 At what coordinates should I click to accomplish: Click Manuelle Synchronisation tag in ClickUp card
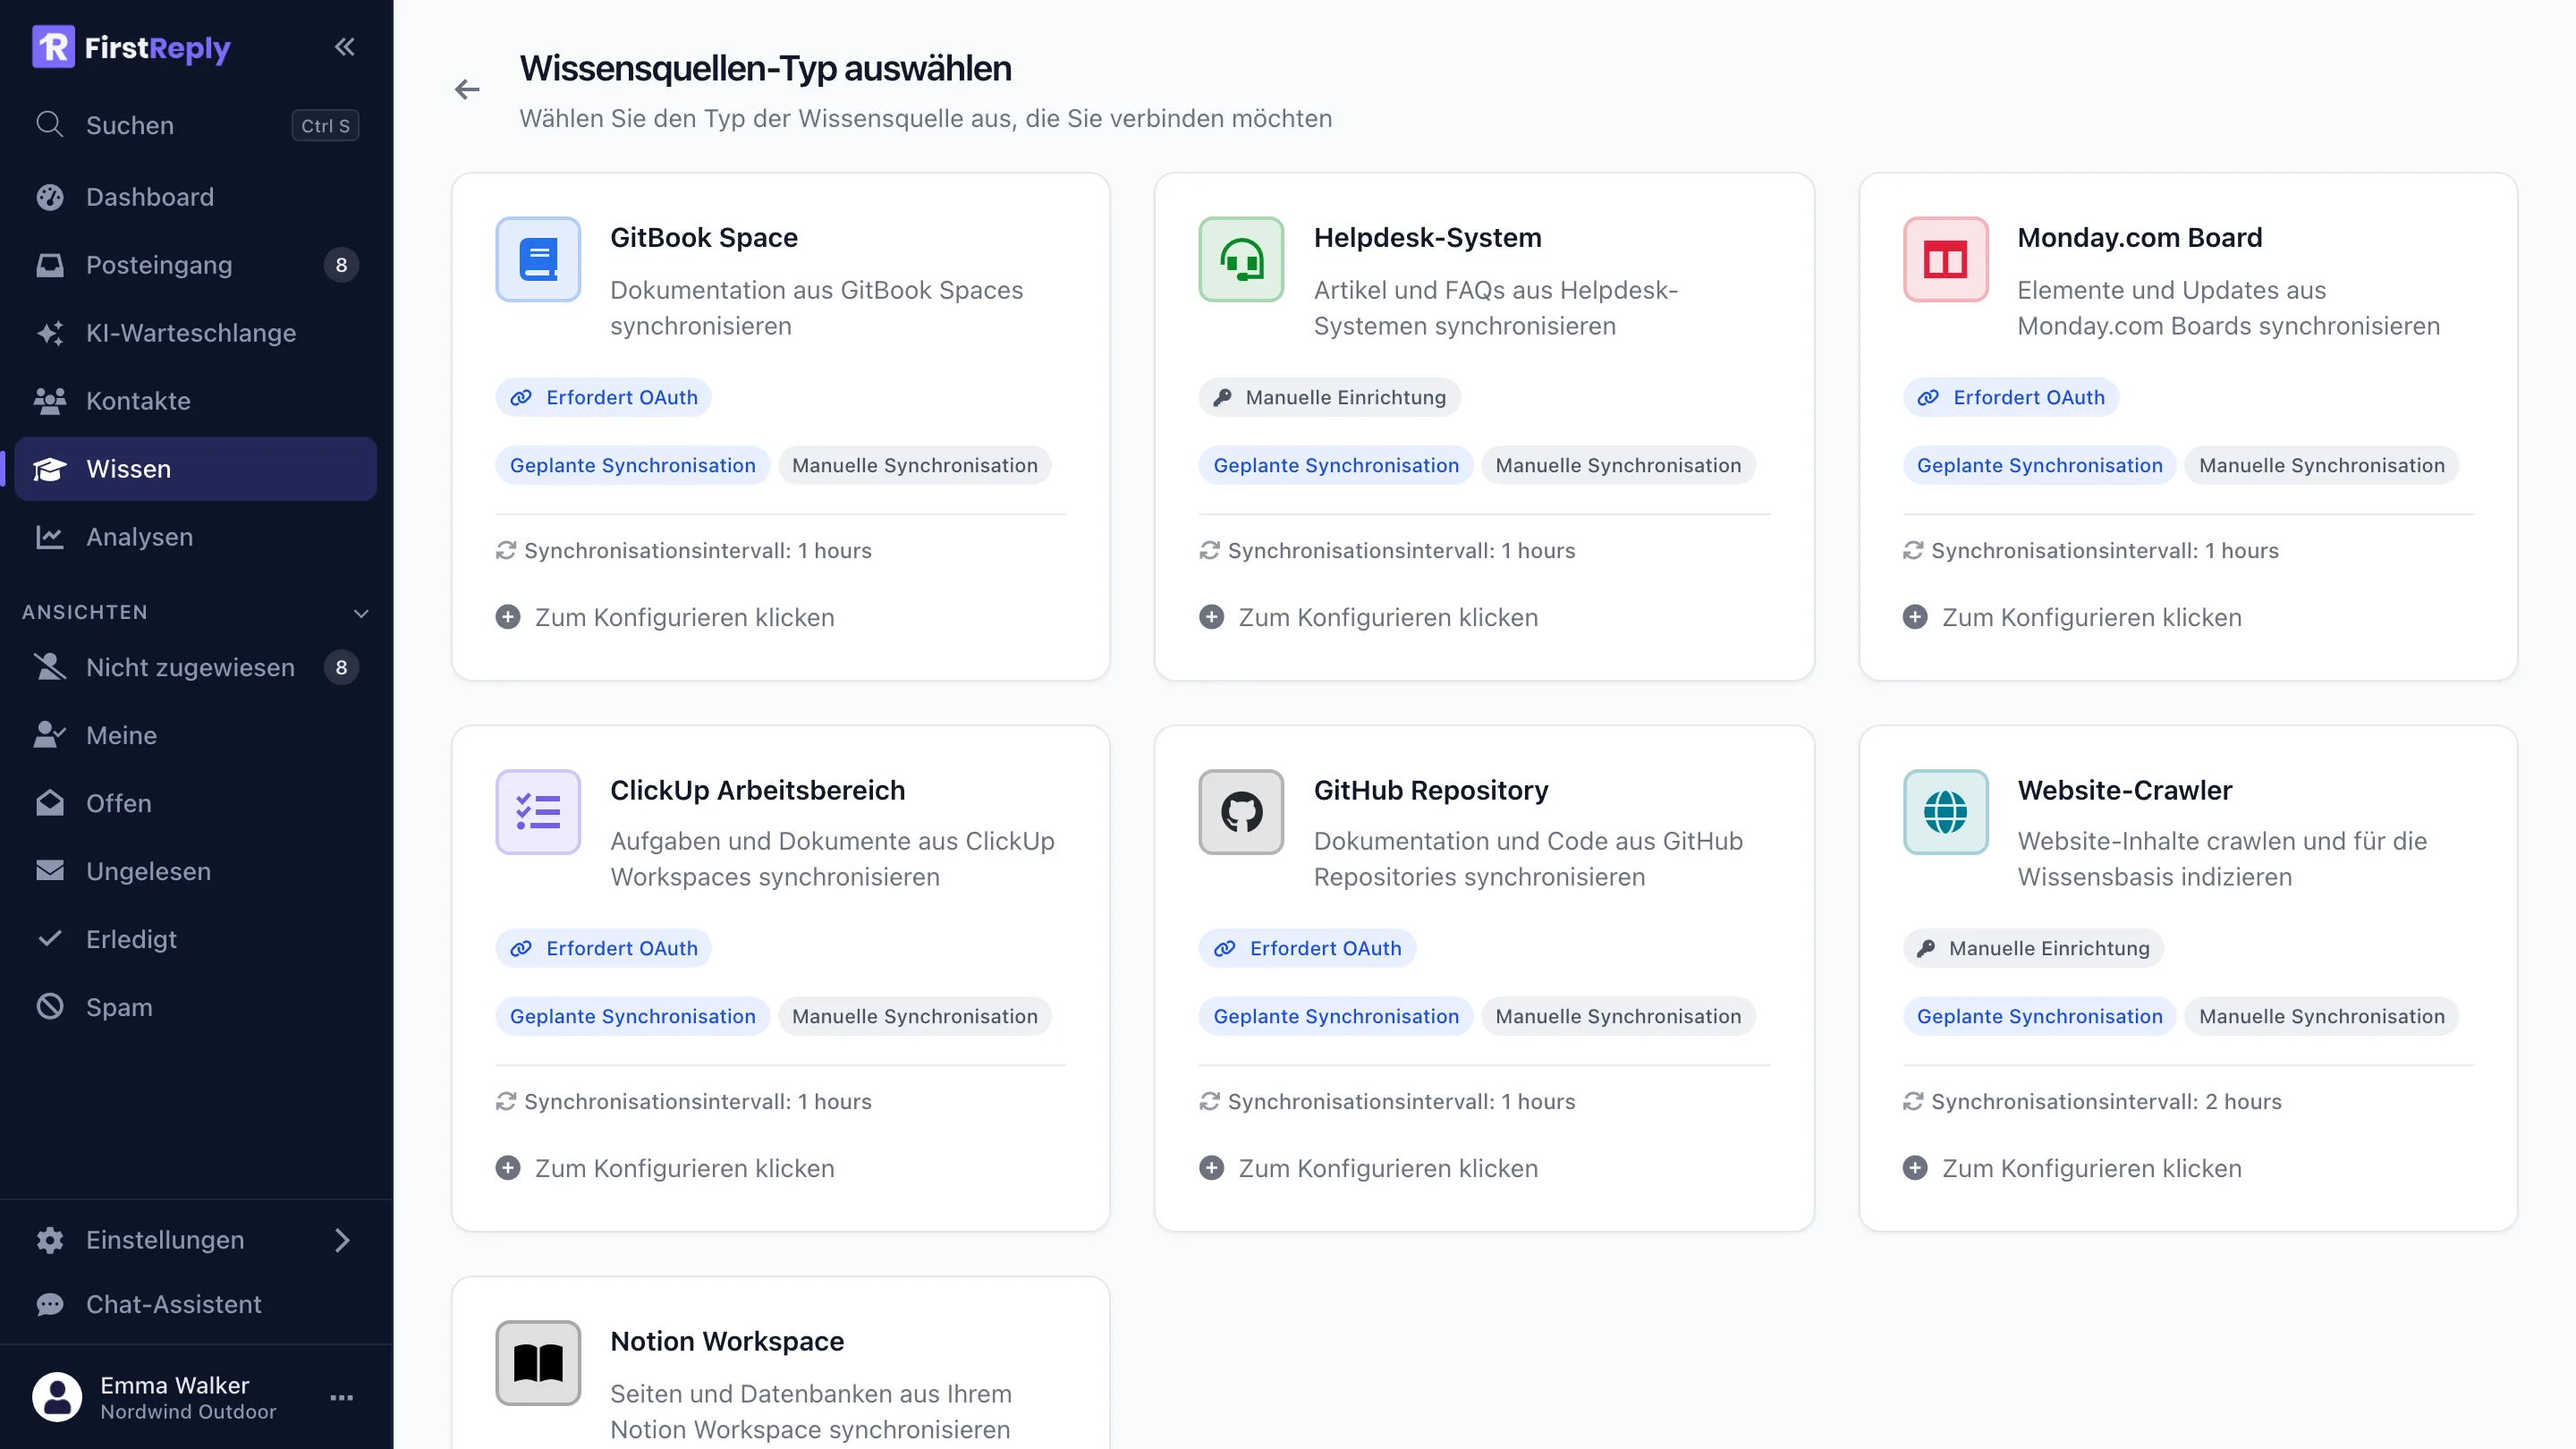coord(914,1016)
